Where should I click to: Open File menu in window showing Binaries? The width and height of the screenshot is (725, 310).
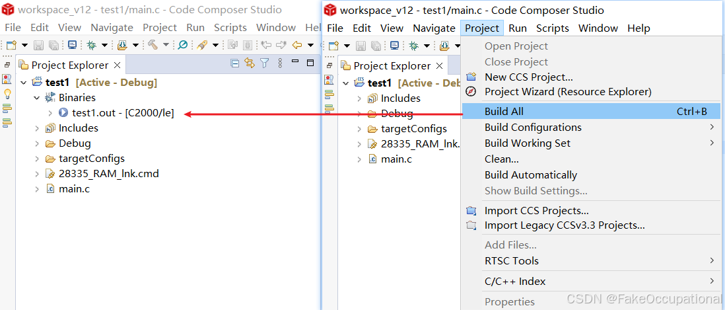click(13, 27)
